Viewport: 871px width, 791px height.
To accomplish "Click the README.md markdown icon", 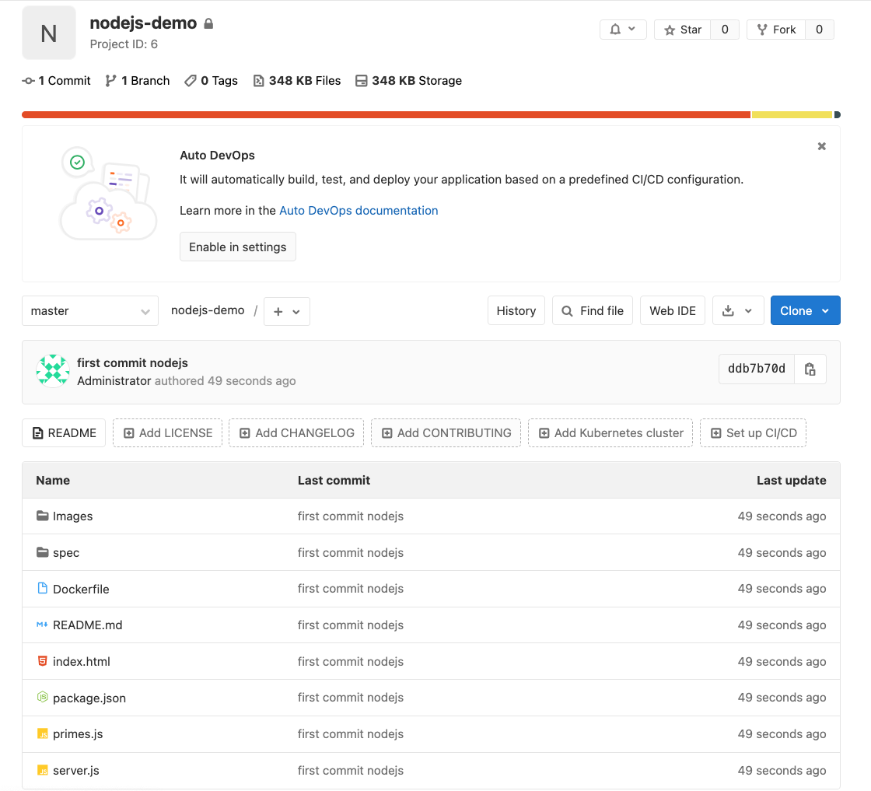I will coord(42,625).
